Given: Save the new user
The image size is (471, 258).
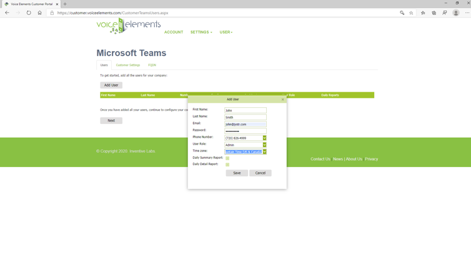Looking at the screenshot, I should pos(237,173).
